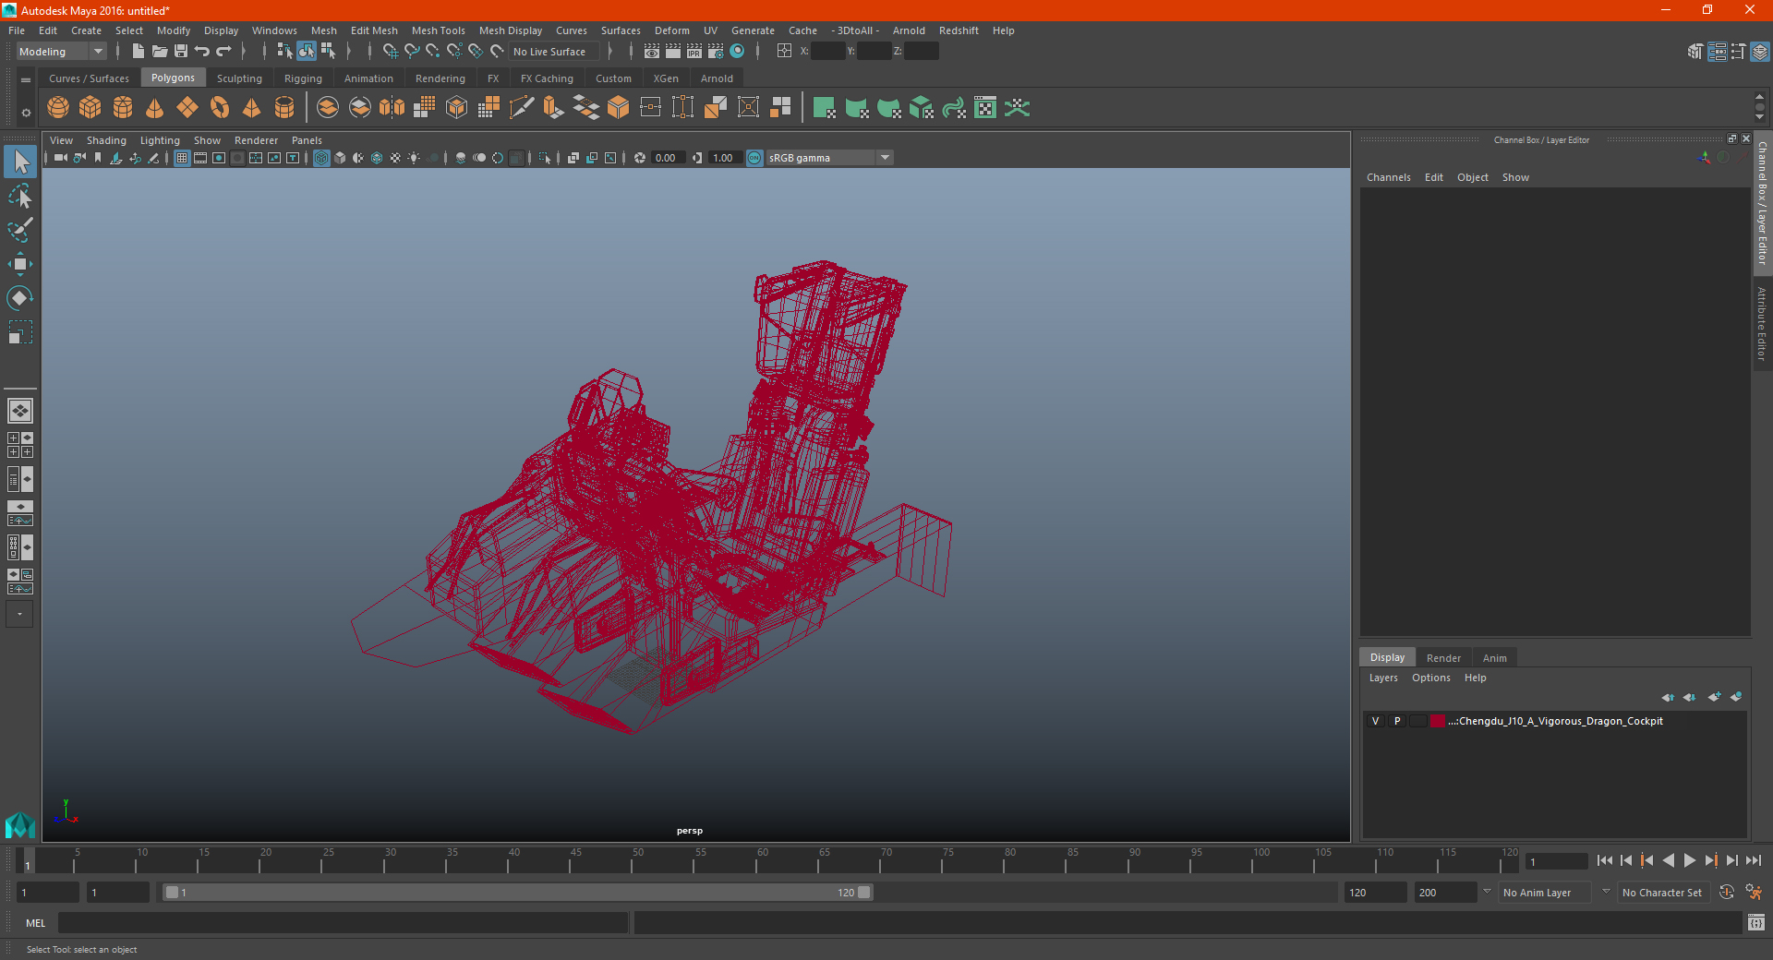
Task: Click the New scene icon
Action: coord(139,52)
